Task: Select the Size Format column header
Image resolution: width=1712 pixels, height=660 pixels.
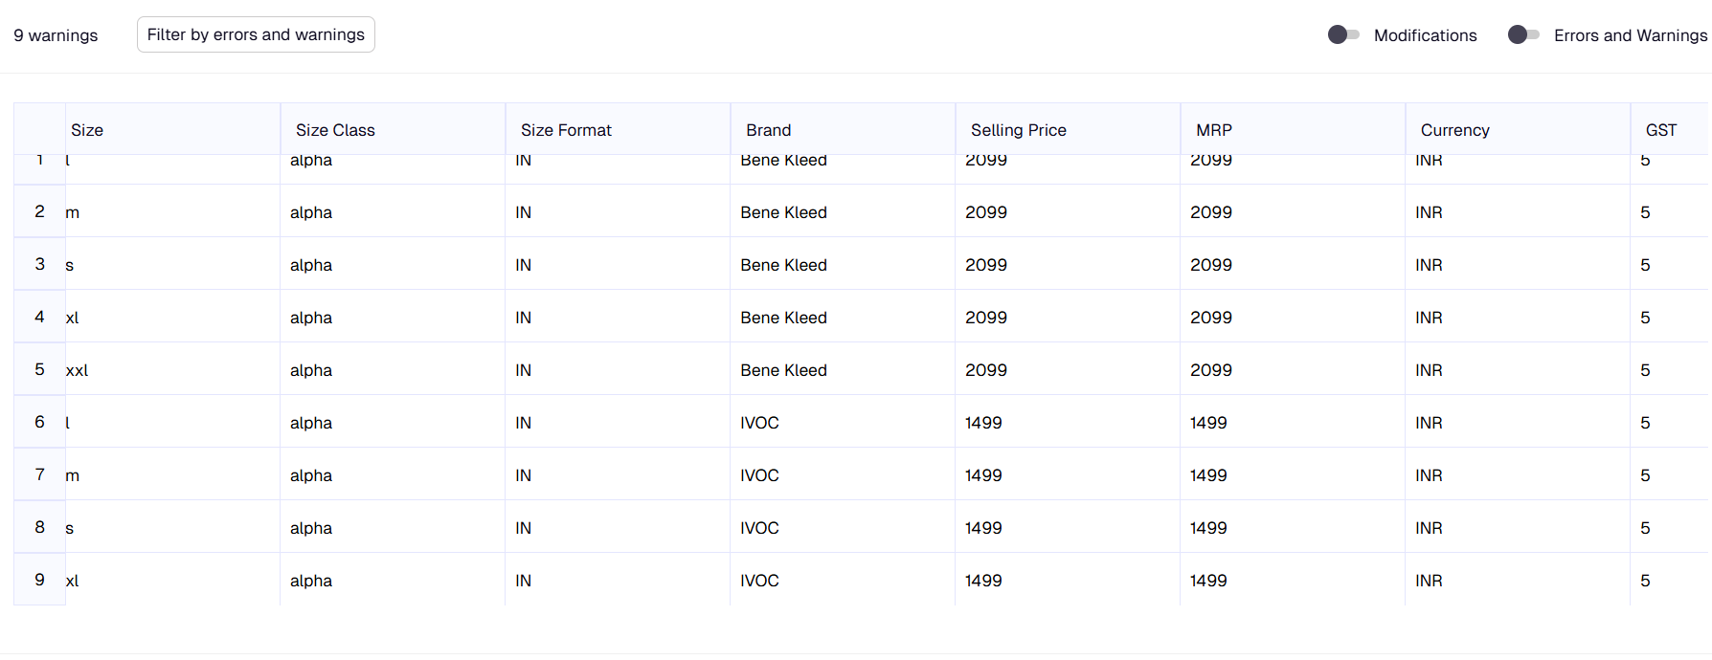Action: point(566,130)
